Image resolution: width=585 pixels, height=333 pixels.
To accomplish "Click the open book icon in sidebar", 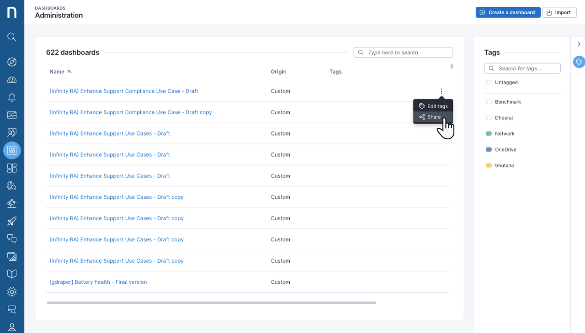I will click(x=12, y=274).
